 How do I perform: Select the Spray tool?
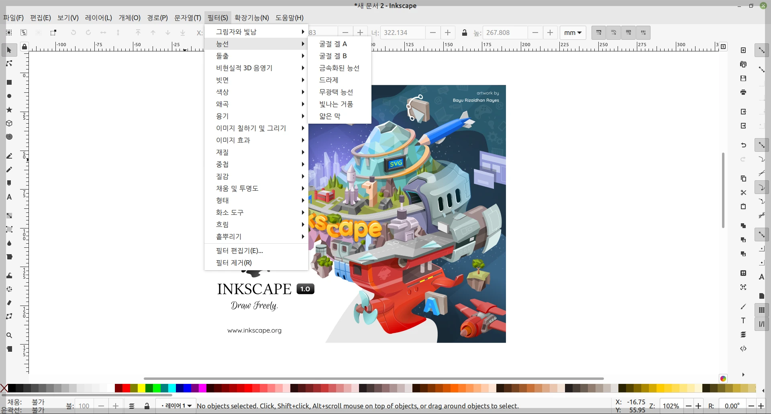tap(9, 289)
